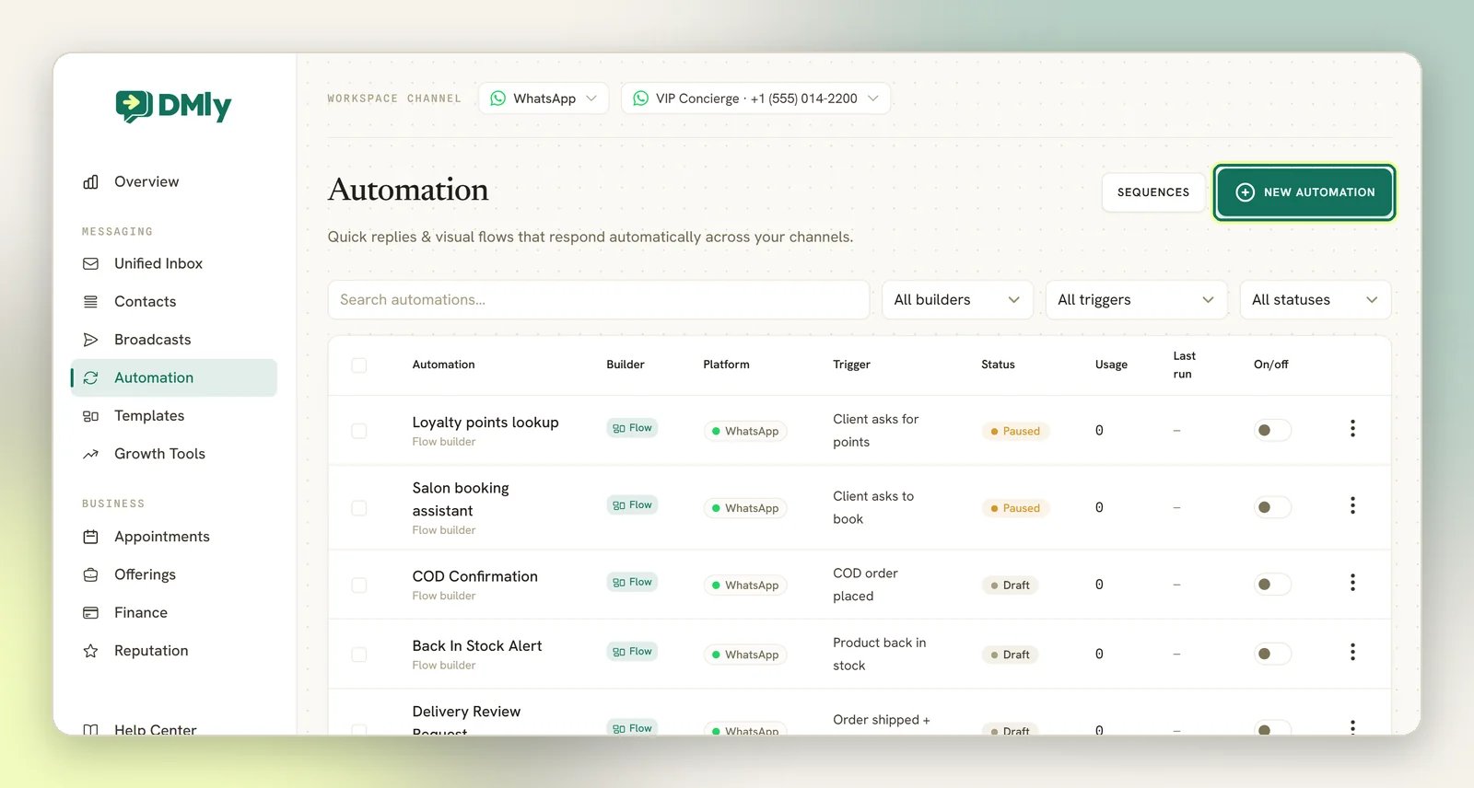Click the Flow builder tag for Salon booking assistant
Screen dimensions: 1474x788
click(632, 505)
